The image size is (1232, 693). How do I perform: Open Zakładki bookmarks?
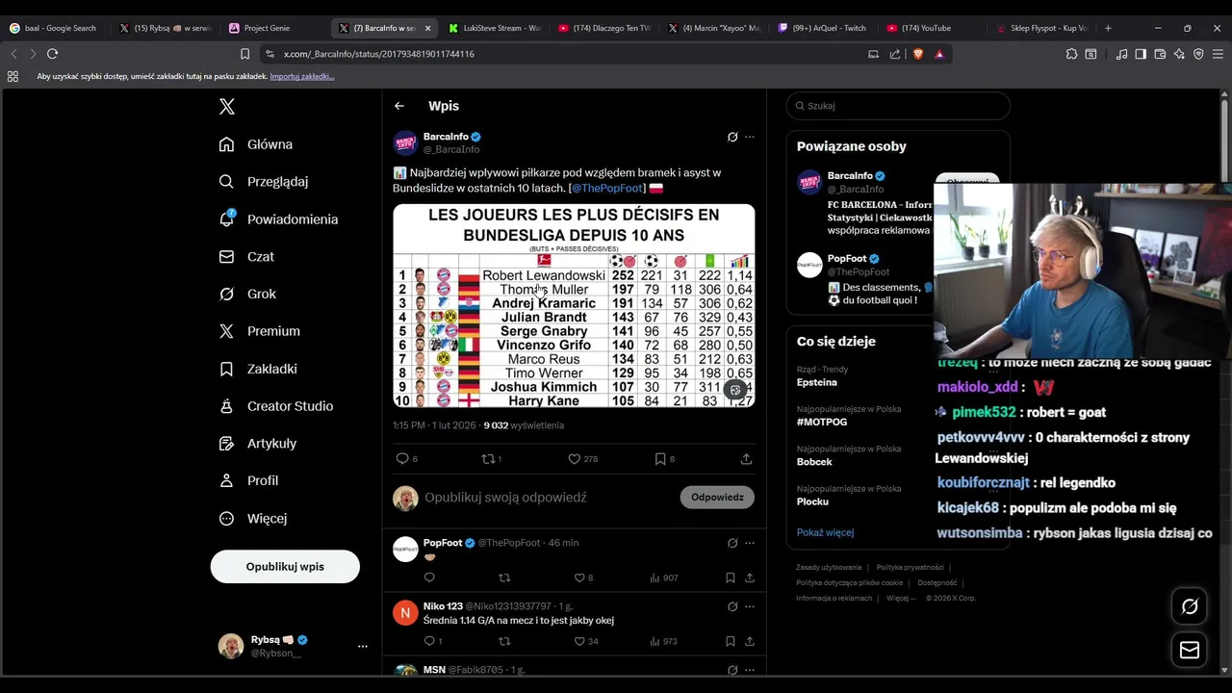[258, 369]
